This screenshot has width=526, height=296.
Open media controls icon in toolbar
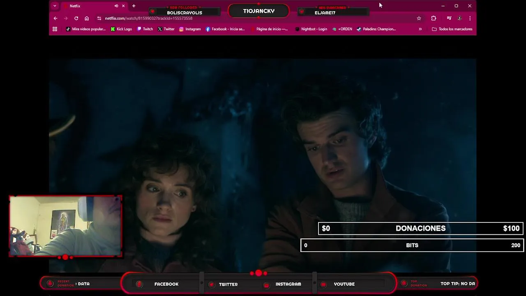tap(449, 18)
